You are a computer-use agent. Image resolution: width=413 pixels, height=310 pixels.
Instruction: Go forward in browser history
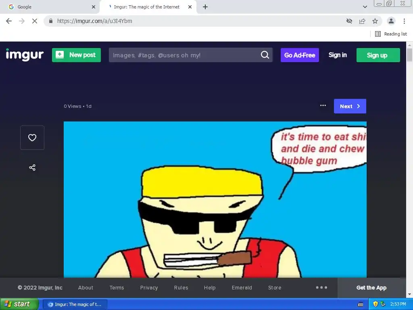[x=22, y=21]
